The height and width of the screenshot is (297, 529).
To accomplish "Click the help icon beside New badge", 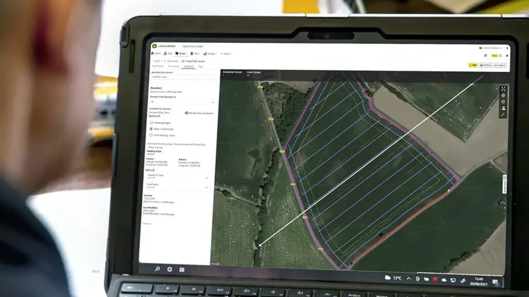I will click(500, 56).
